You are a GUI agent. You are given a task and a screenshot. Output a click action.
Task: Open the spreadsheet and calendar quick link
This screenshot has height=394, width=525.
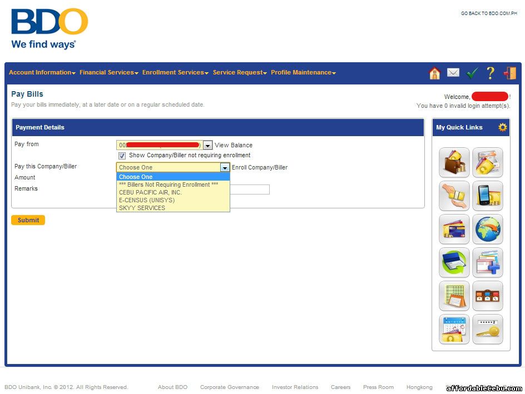(454, 296)
